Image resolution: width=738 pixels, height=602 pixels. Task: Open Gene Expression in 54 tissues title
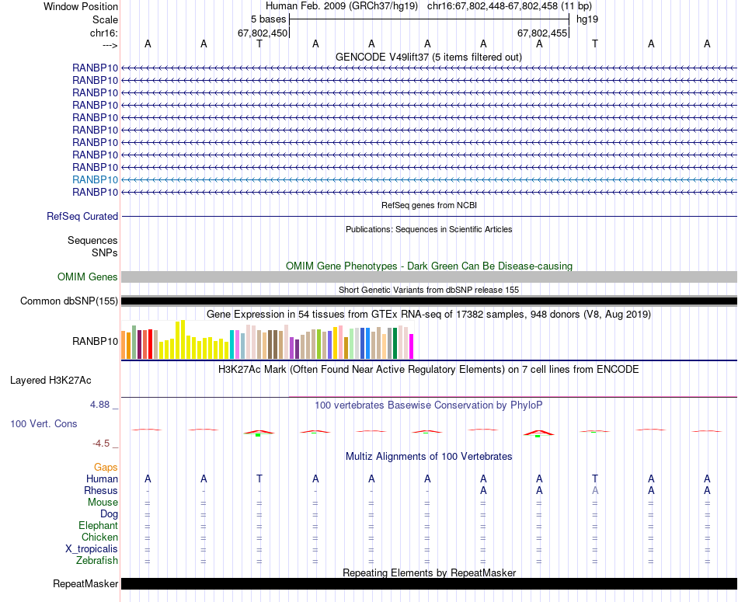pyautogui.click(x=429, y=314)
